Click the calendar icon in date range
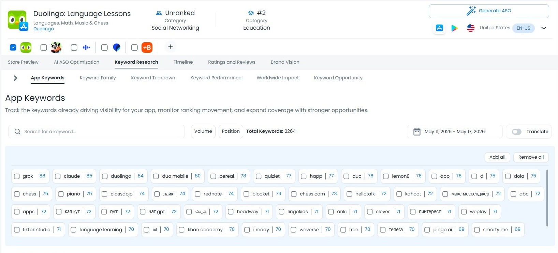 click(x=417, y=131)
